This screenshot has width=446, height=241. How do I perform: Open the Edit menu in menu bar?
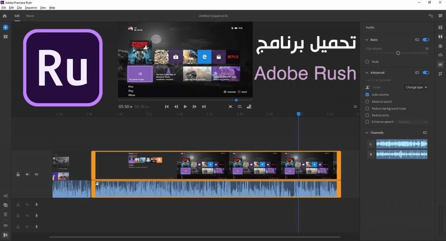pyautogui.click(x=11, y=8)
